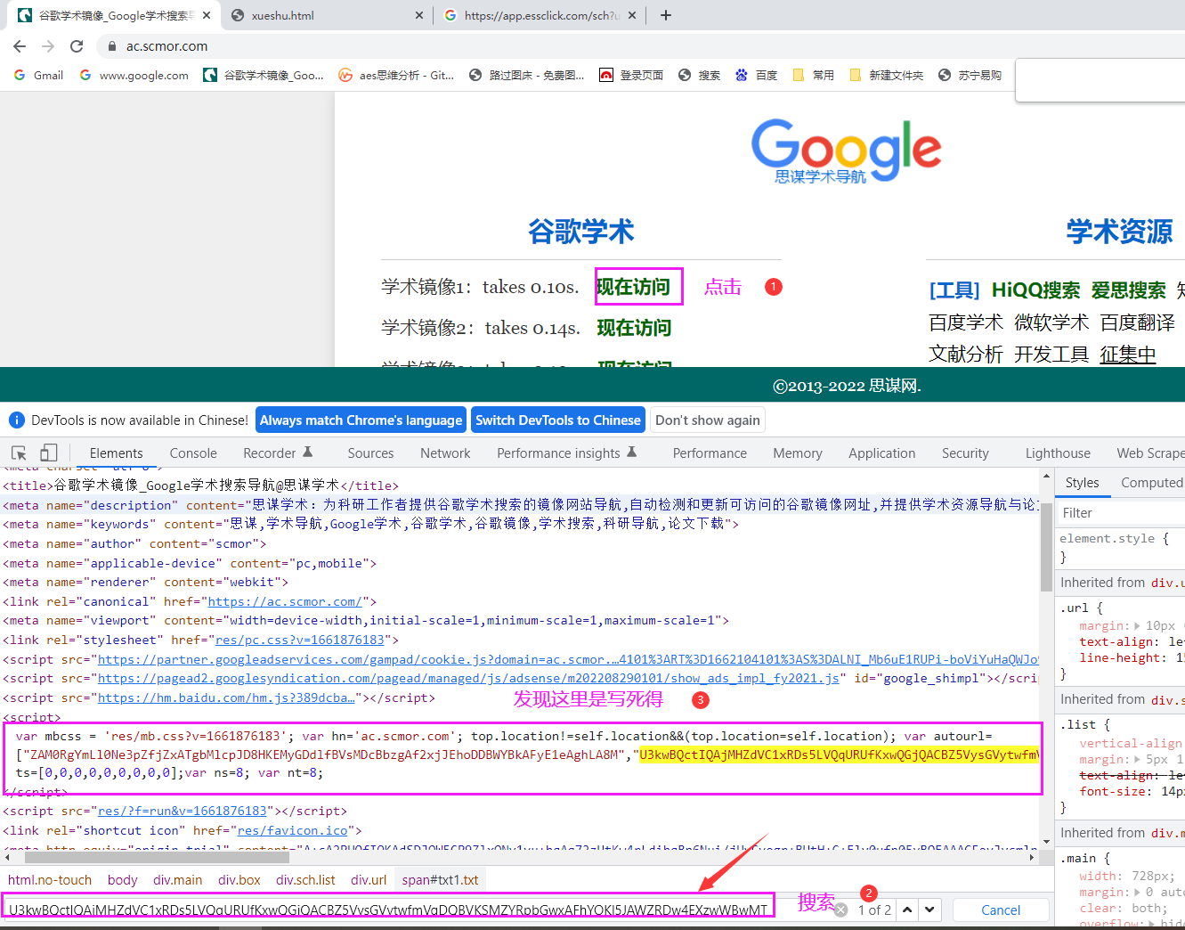This screenshot has width=1185, height=930.
Task: Open the aes思维分析 bookmark
Action: (x=396, y=76)
